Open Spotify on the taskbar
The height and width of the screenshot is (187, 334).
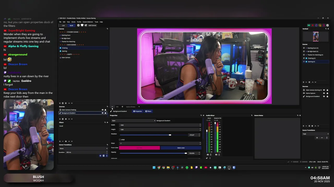187,168
